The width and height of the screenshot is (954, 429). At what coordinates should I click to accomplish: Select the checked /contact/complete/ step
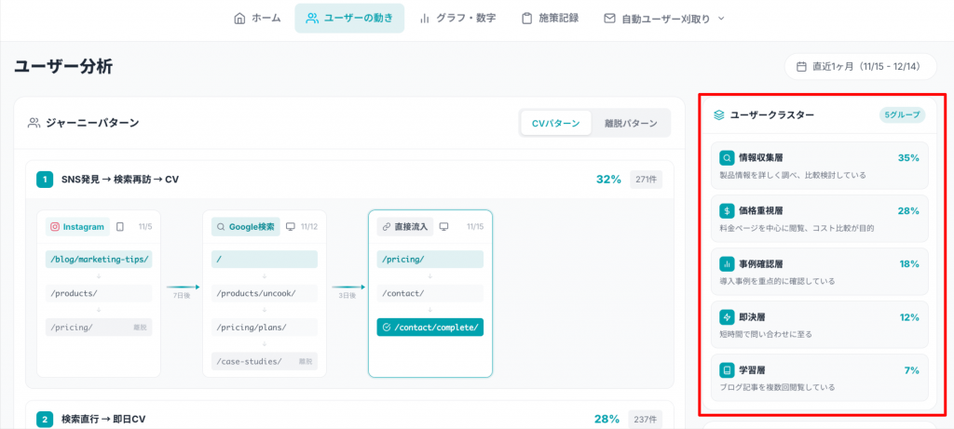430,328
